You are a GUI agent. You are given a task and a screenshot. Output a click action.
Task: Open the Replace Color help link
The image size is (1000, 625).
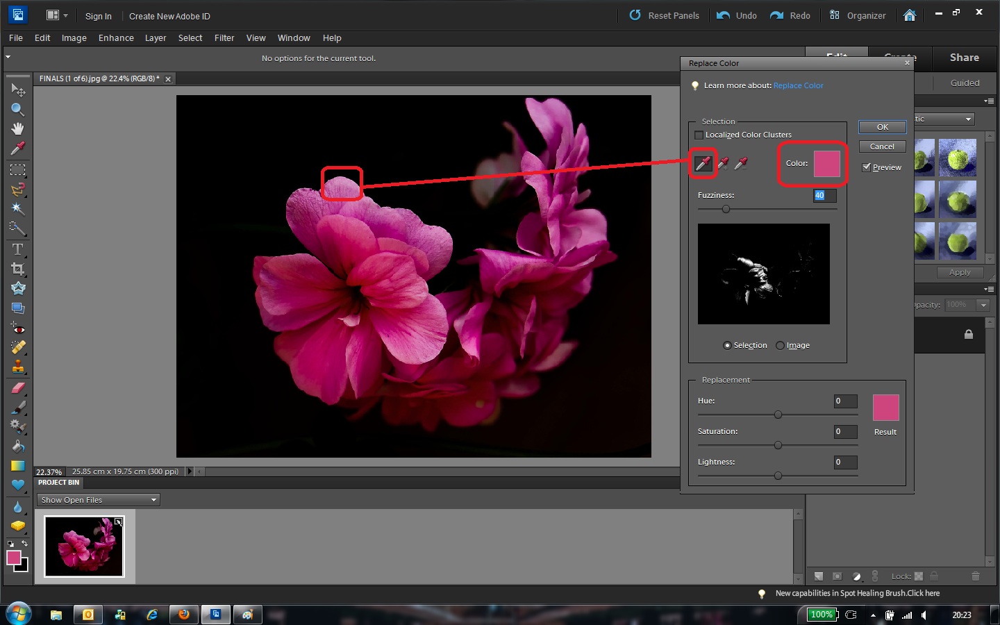(798, 85)
